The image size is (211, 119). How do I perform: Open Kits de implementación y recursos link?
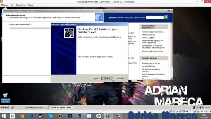[x=151, y=70]
